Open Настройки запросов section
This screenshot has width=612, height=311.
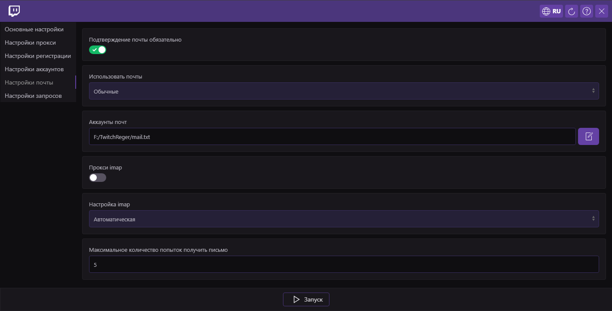pos(33,96)
